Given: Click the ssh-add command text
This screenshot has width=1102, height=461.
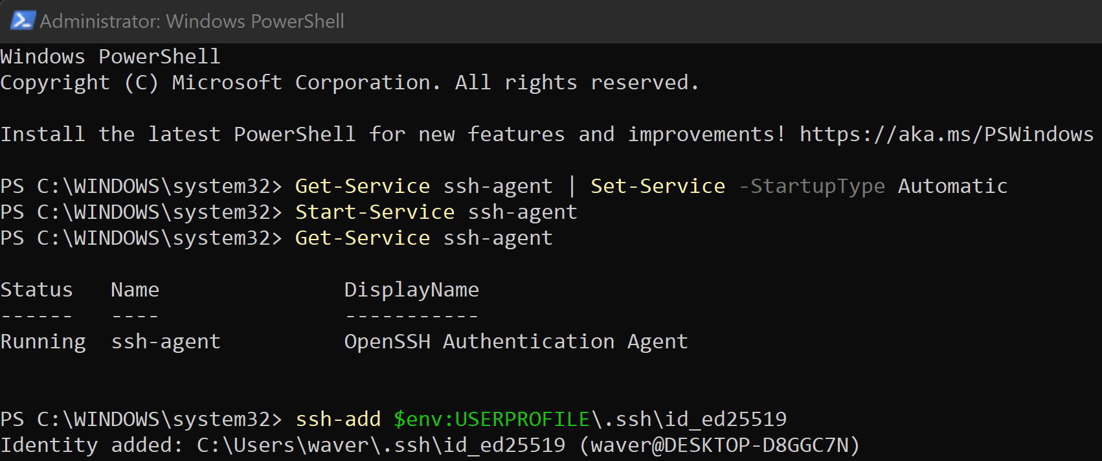Looking at the screenshot, I should click(338, 420).
